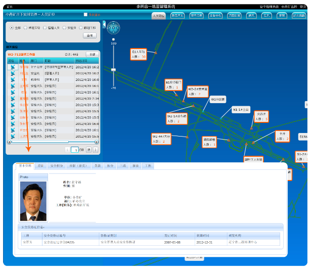
Task: Open the 安全积分 tab in the detail panel
Action: click(x=57, y=166)
